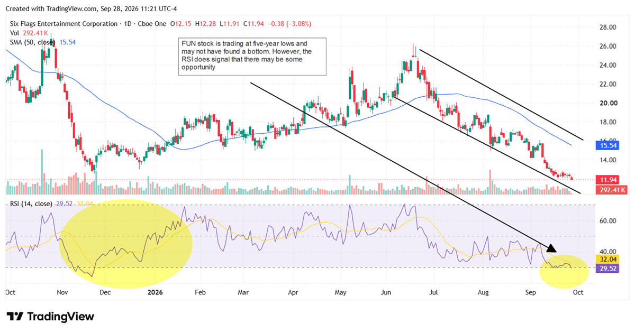The height and width of the screenshot is (333, 635).
Task: Click the 'FUN stock is trading' annotation text box
Action: pyautogui.click(x=251, y=57)
